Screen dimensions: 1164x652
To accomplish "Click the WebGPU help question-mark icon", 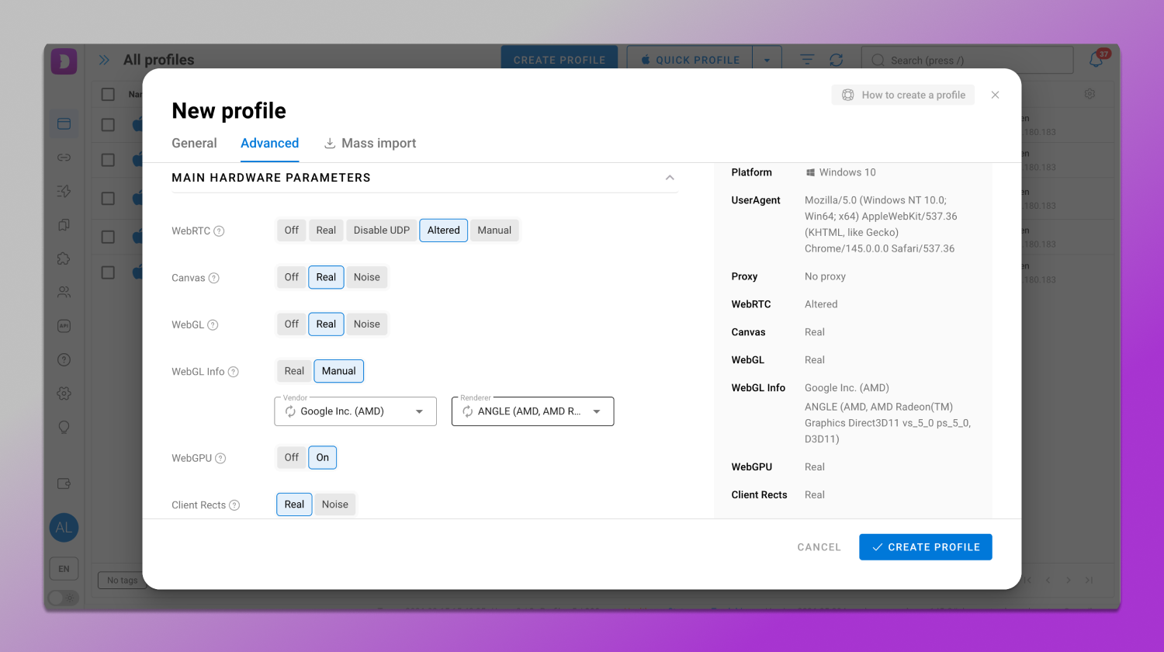I will pyautogui.click(x=220, y=459).
